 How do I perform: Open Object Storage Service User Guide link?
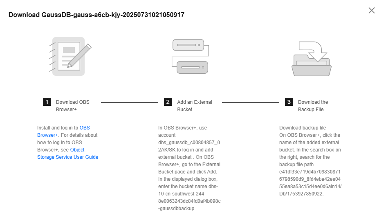click(68, 154)
